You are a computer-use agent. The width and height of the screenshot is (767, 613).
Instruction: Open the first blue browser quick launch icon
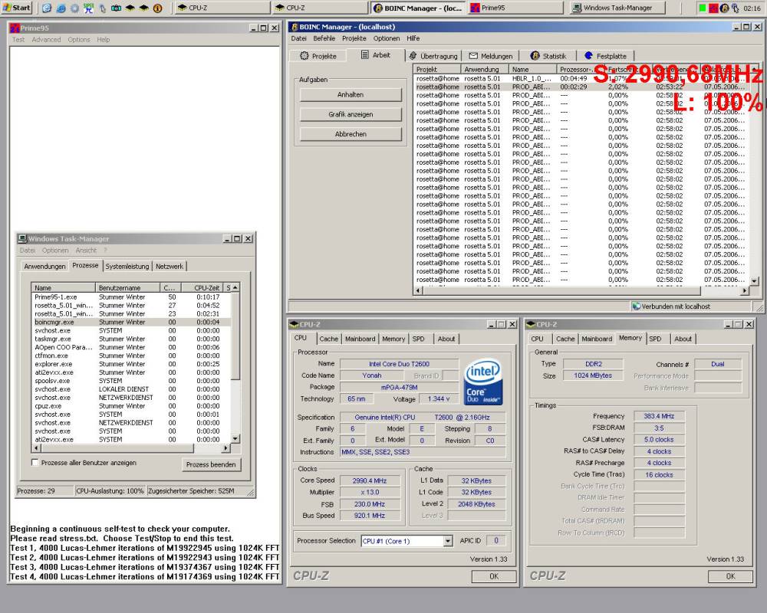(47, 8)
